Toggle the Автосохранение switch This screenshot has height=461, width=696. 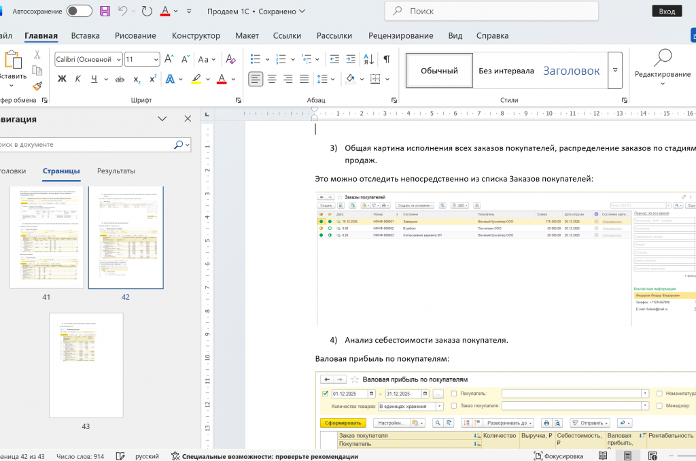80,11
